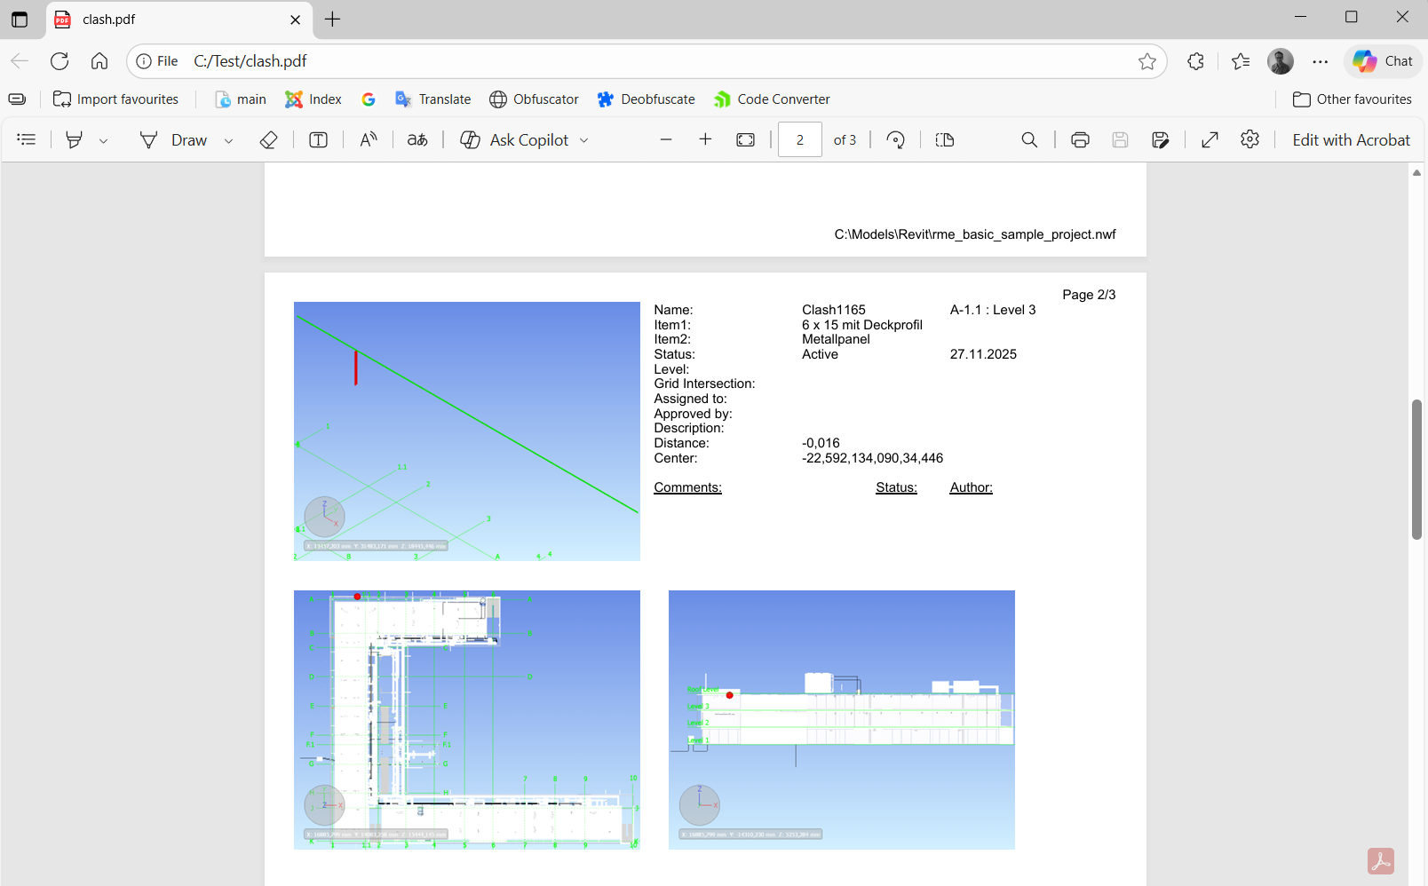Toggle the page view layout button
The width and height of the screenshot is (1428, 886).
(945, 139)
